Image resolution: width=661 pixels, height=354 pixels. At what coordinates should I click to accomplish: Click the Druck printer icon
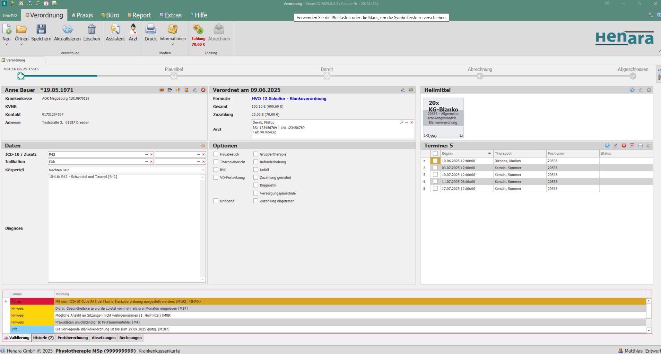point(150,29)
